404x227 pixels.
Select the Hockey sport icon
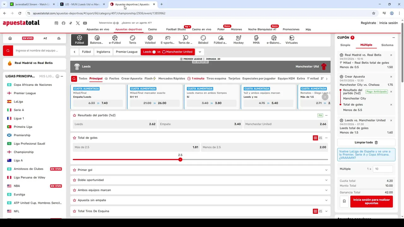click(239, 40)
